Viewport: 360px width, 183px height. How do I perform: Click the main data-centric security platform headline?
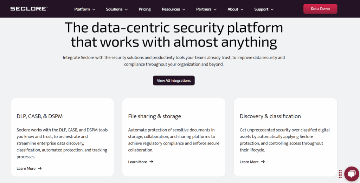click(x=174, y=35)
